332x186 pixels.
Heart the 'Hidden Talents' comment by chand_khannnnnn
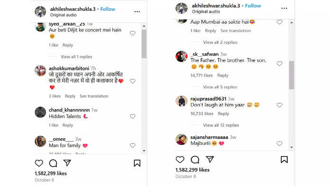(132, 116)
